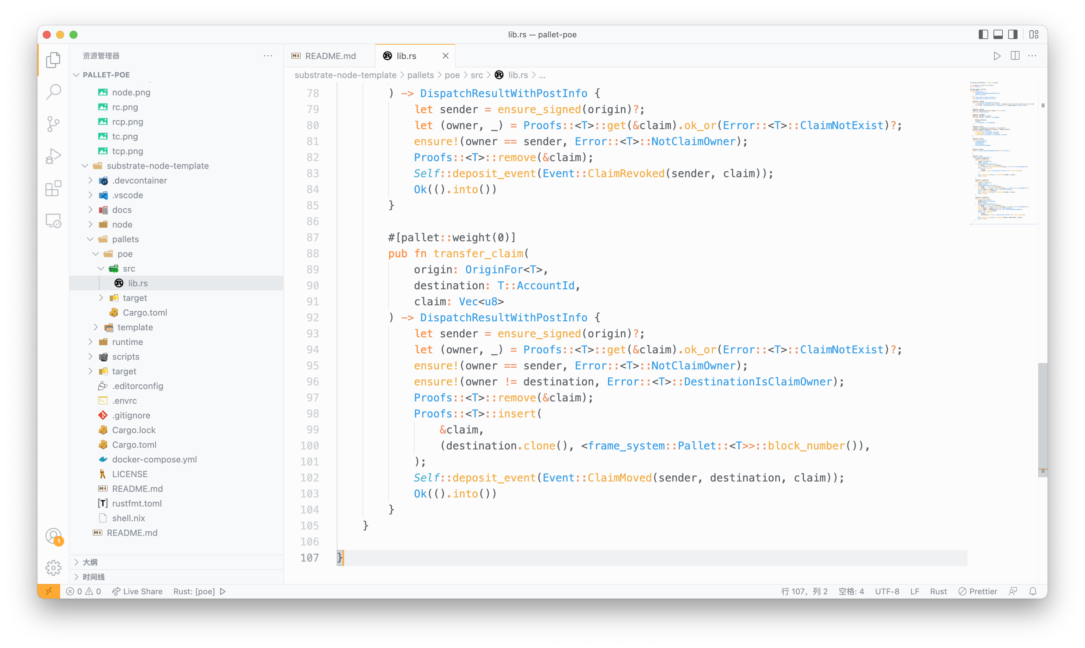Split the editor to the right
Viewport: 1085px width, 648px height.
[1015, 56]
